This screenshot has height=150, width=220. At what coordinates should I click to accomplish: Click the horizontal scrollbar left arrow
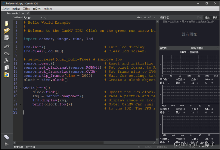14,143
